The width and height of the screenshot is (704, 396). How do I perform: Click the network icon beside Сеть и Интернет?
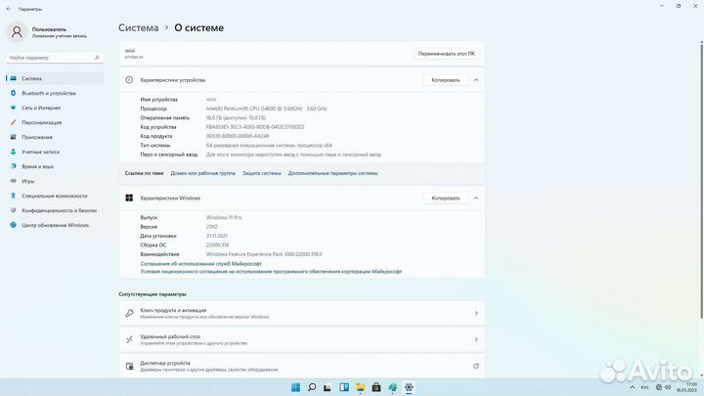[13, 108]
